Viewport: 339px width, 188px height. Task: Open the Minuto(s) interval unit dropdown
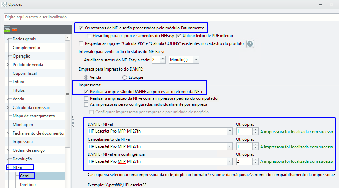pos(196,60)
